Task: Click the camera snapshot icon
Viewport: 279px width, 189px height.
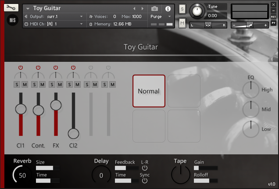Action: (x=154, y=8)
